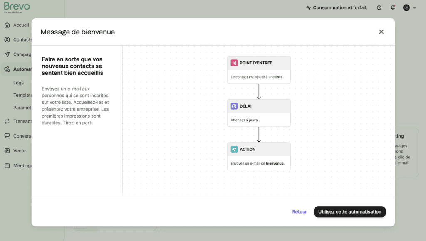Open the notifications bell

[x=393, y=8]
